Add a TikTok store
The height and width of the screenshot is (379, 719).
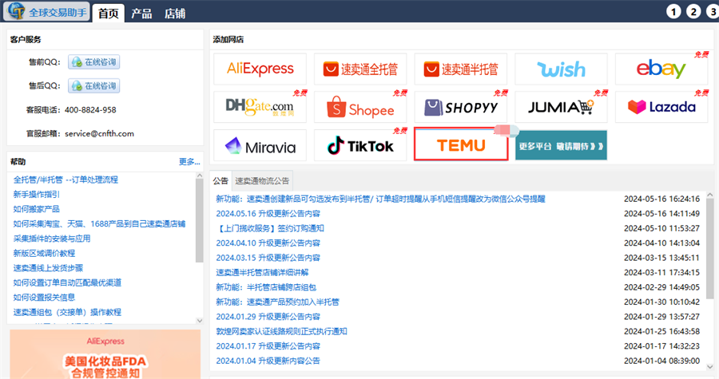point(360,145)
